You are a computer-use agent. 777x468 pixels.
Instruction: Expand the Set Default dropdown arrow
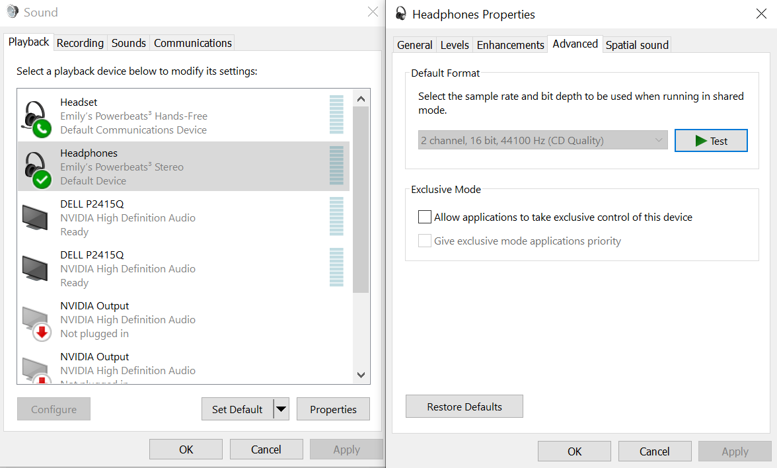tap(281, 409)
